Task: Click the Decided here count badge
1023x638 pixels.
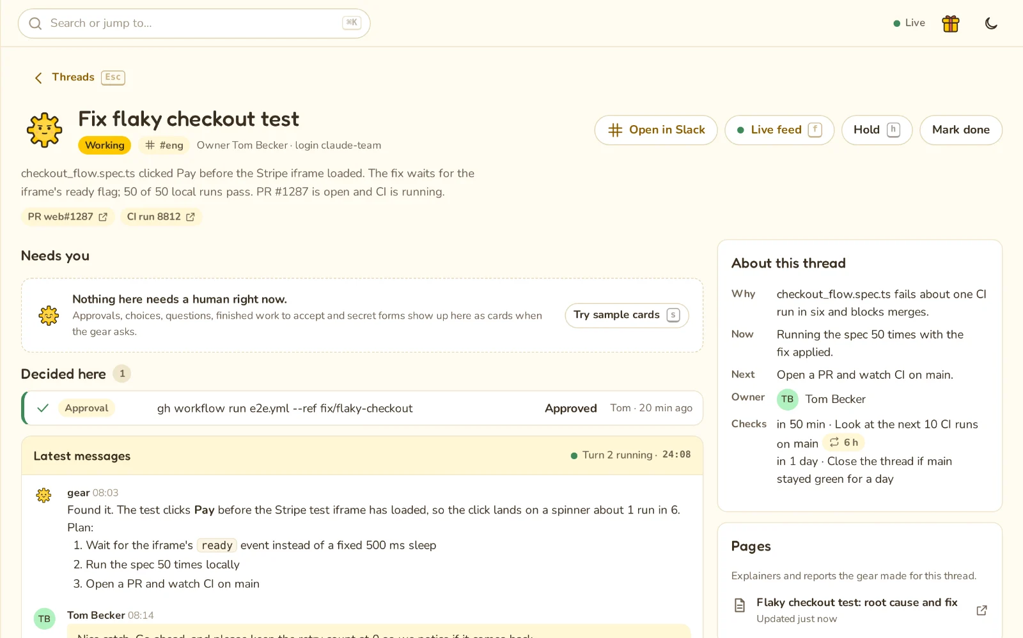Action: [x=122, y=374]
